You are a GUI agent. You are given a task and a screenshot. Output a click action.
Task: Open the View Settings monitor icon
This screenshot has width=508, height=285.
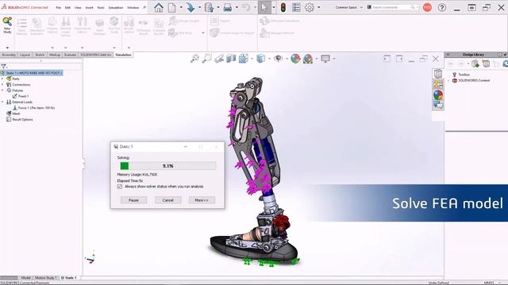tap(325, 59)
